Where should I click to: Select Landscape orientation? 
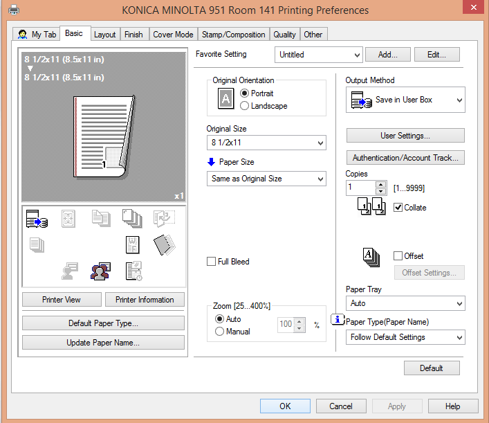click(x=245, y=106)
